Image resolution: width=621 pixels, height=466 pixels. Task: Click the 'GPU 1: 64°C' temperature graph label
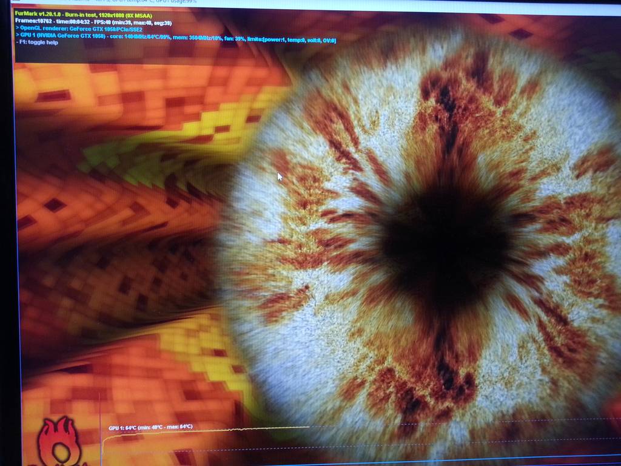[150, 427]
